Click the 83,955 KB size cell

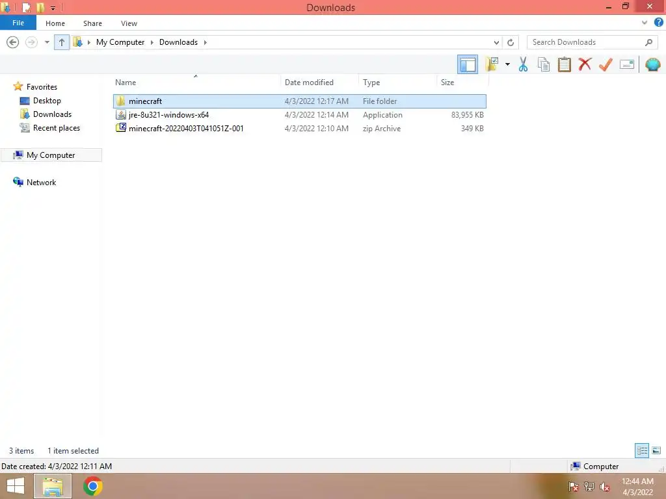[x=467, y=114]
